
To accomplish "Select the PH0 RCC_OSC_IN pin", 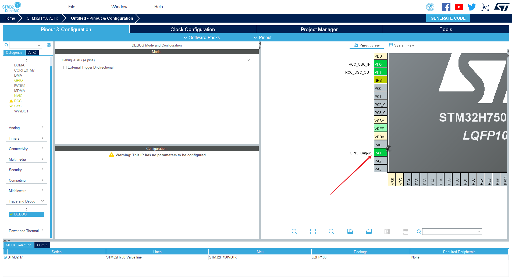I will (x=381, y=64).
